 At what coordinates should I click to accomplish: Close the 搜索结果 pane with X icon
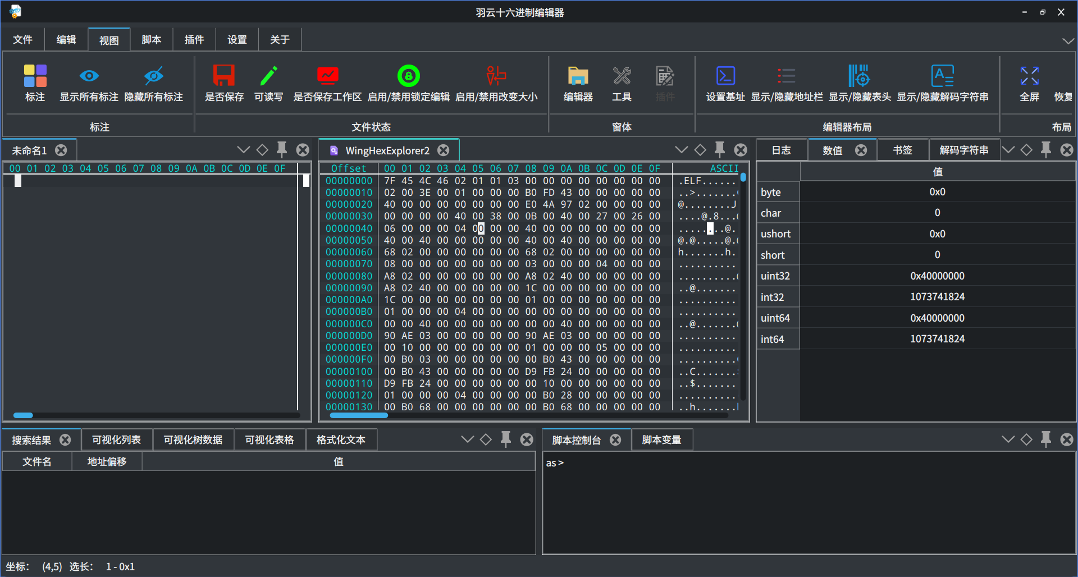tap(527, 439)
